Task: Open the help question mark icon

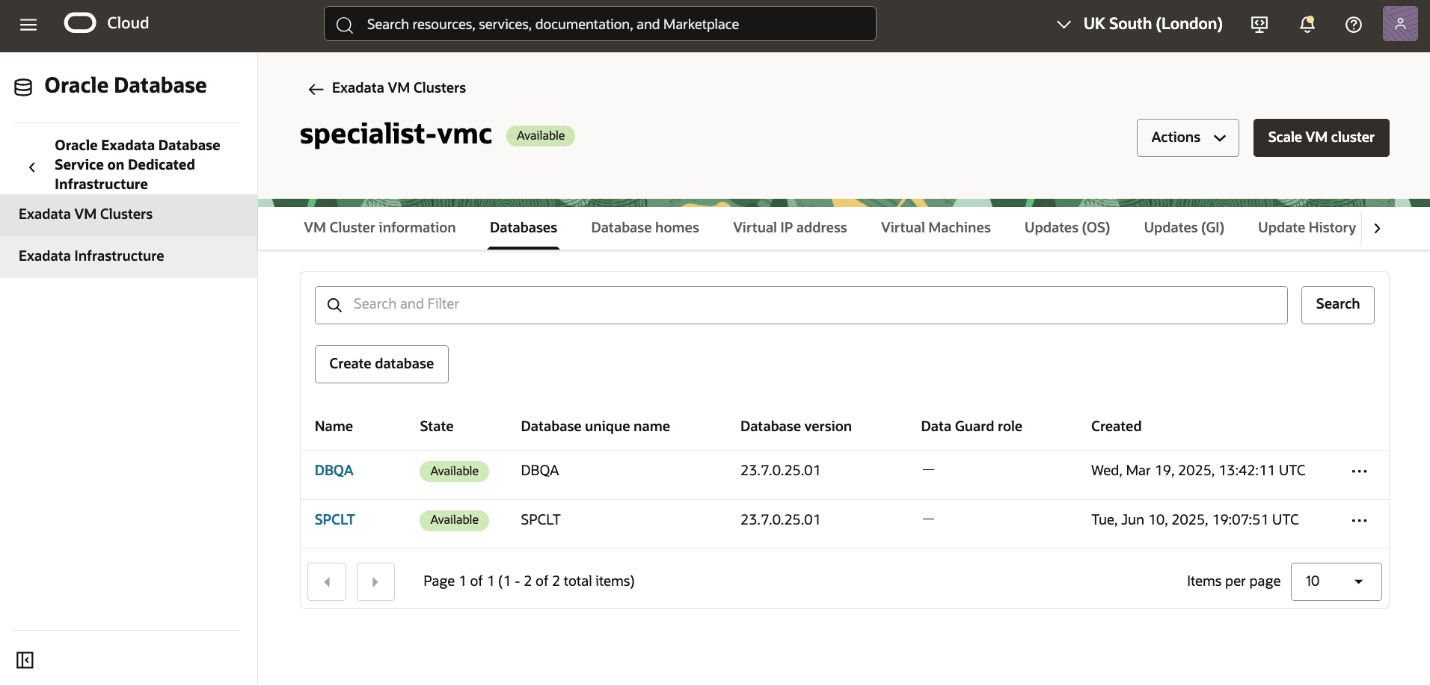Action: 1354,25
